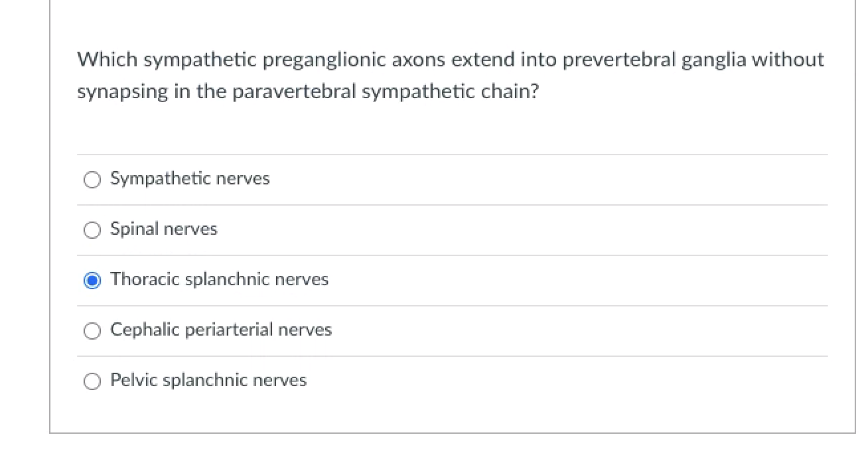Select the Sympathetic nerves radio button

click(92, 179)
